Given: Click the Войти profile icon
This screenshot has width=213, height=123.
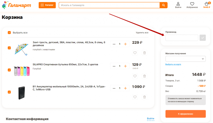Looking at the screenshot, I should click(178, 4).
